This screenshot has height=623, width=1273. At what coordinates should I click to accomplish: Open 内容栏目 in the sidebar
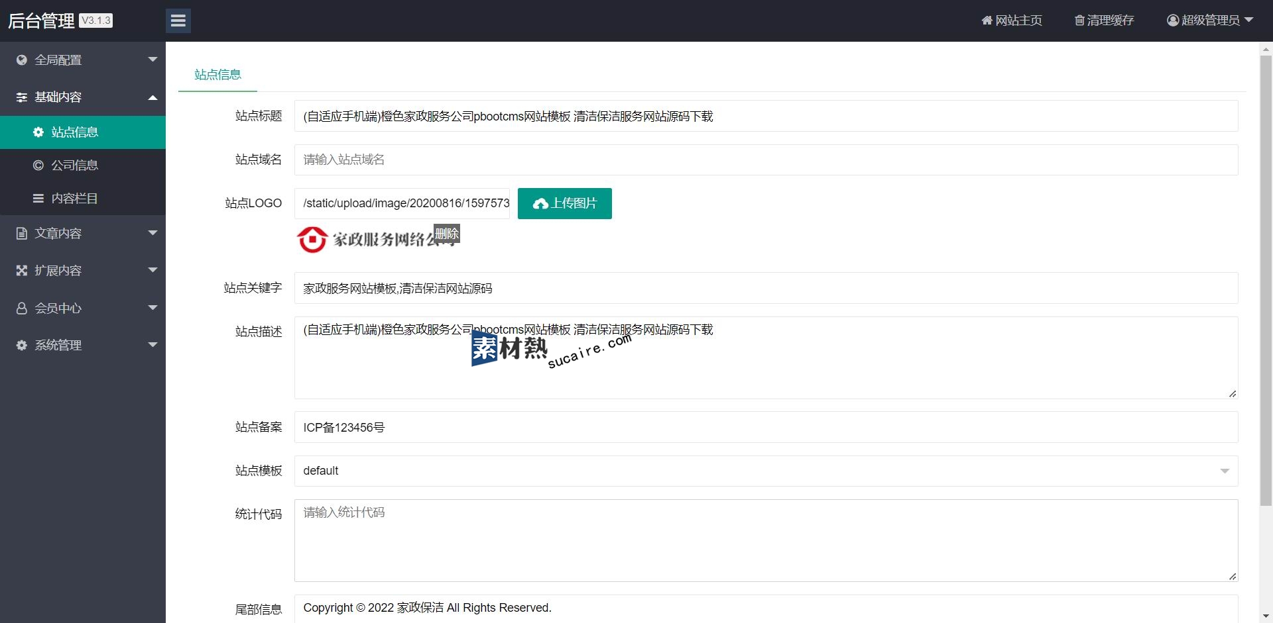coord(83,199)
